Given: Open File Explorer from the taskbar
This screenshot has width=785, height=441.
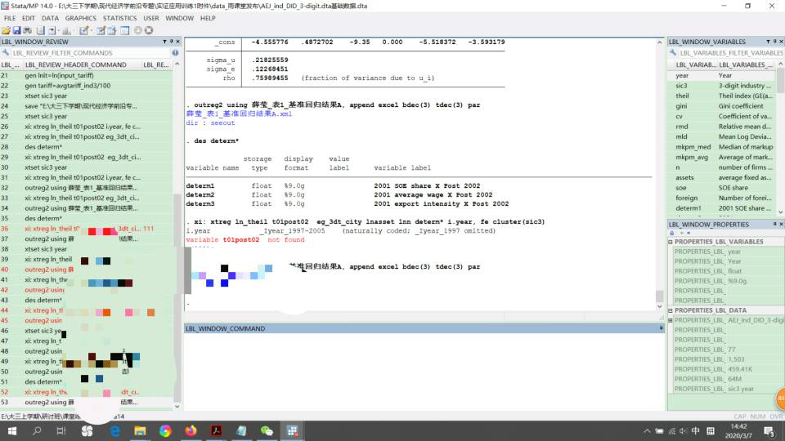Looking at the screenshot, I should [140, 431].
